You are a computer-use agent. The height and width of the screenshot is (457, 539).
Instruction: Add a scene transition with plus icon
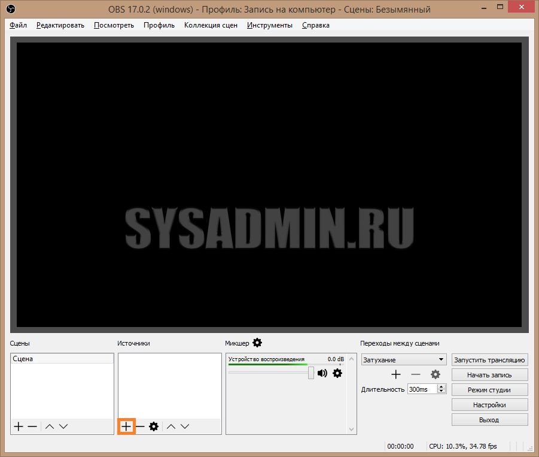point(395,374)
